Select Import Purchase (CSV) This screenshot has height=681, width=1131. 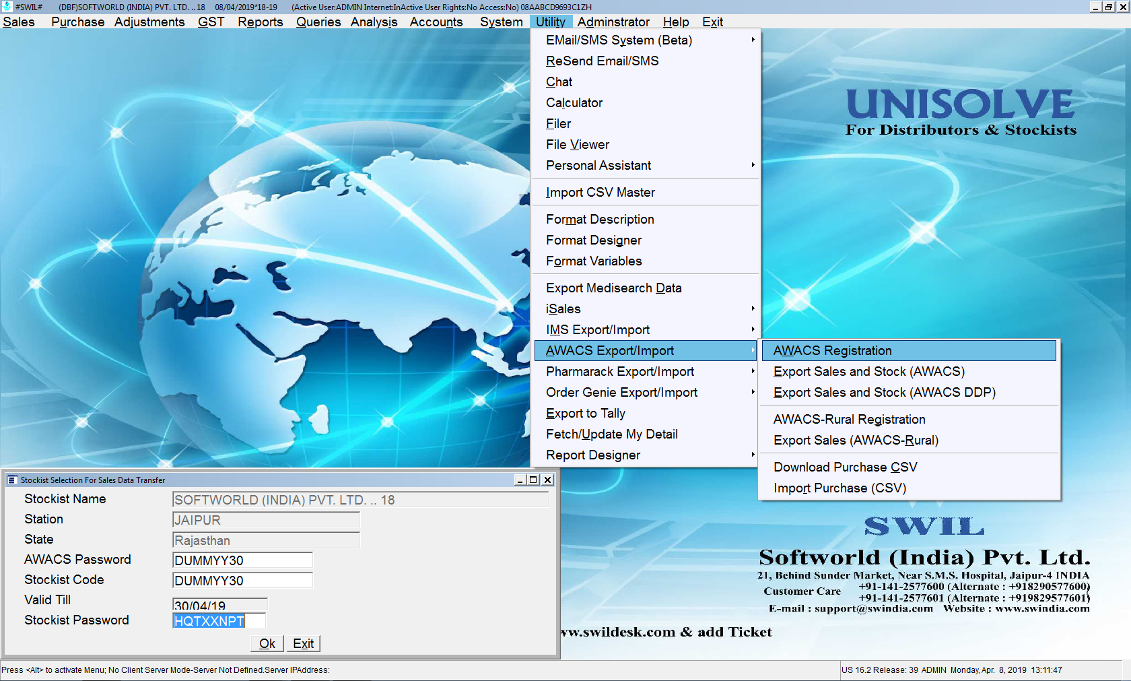click(x=909, y=488)
